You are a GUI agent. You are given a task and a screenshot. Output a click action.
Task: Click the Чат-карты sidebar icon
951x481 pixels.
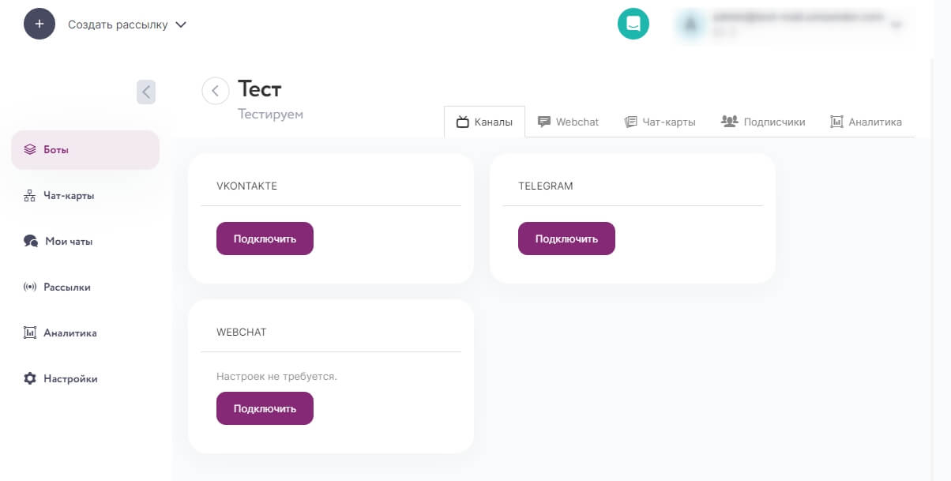(x=30, y=195)
